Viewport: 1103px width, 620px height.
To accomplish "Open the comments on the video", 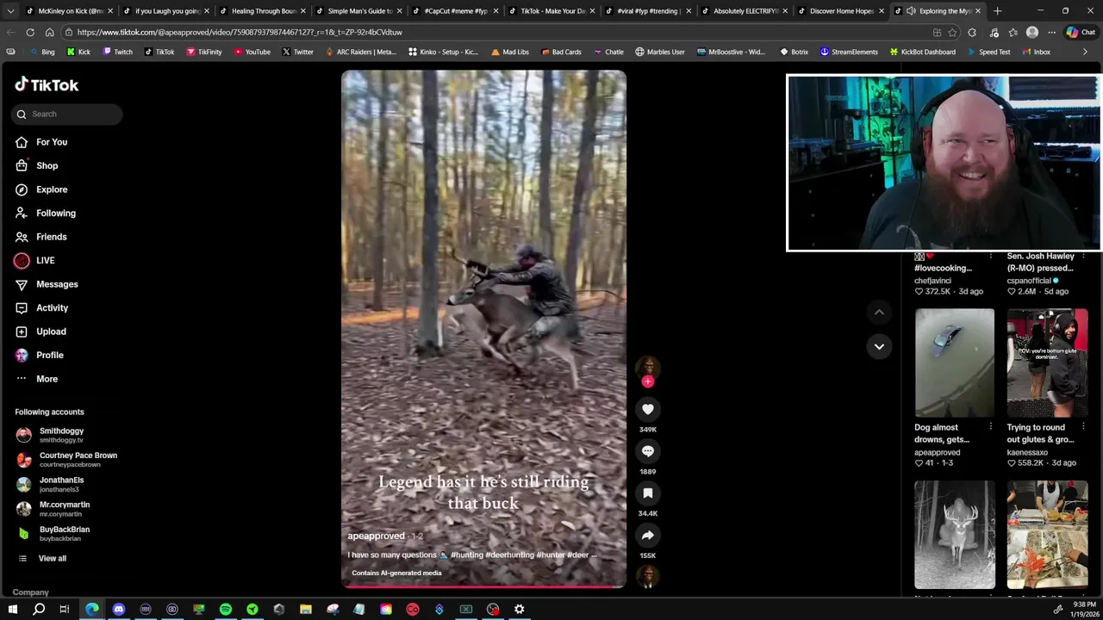I will pyautogui.click(x=648, y=451).
